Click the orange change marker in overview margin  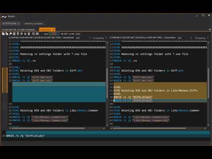point(5,80)
